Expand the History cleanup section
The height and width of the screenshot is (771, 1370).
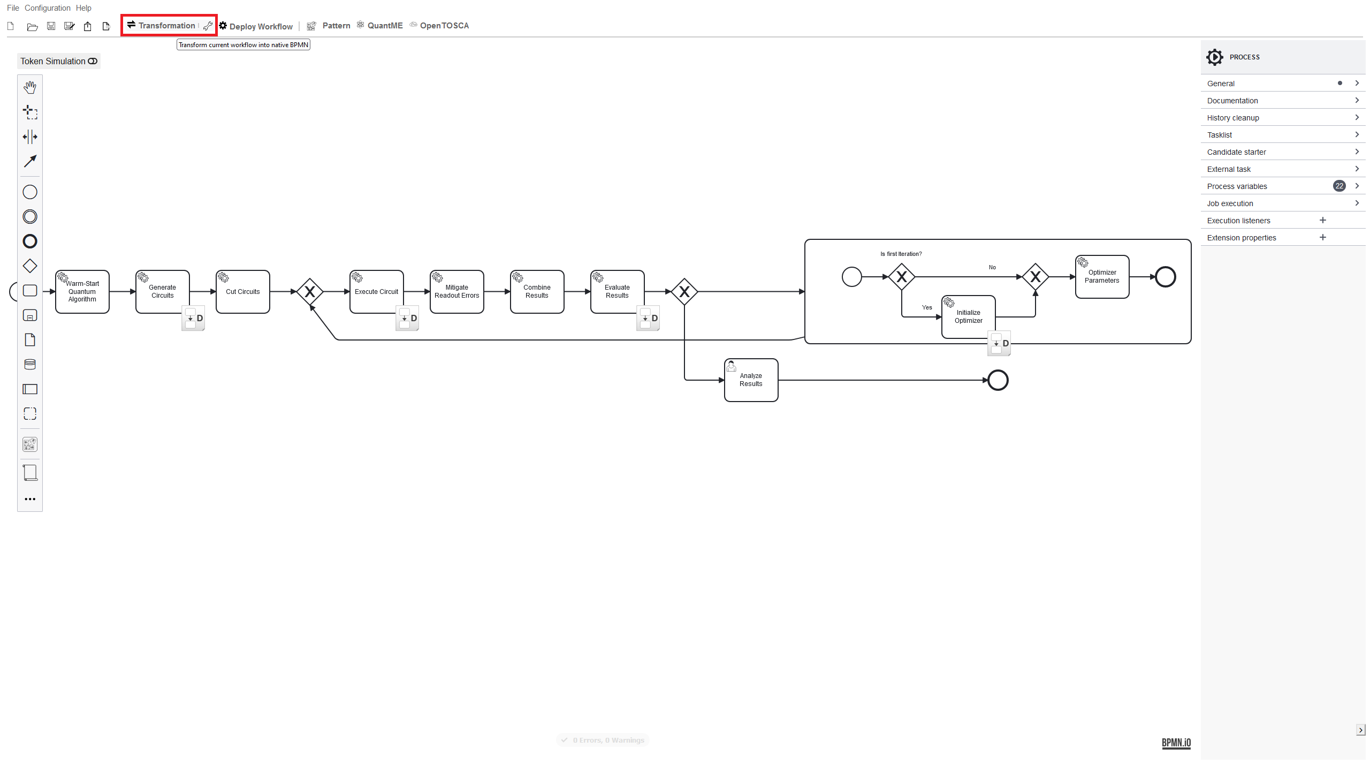pos(1282,118)
